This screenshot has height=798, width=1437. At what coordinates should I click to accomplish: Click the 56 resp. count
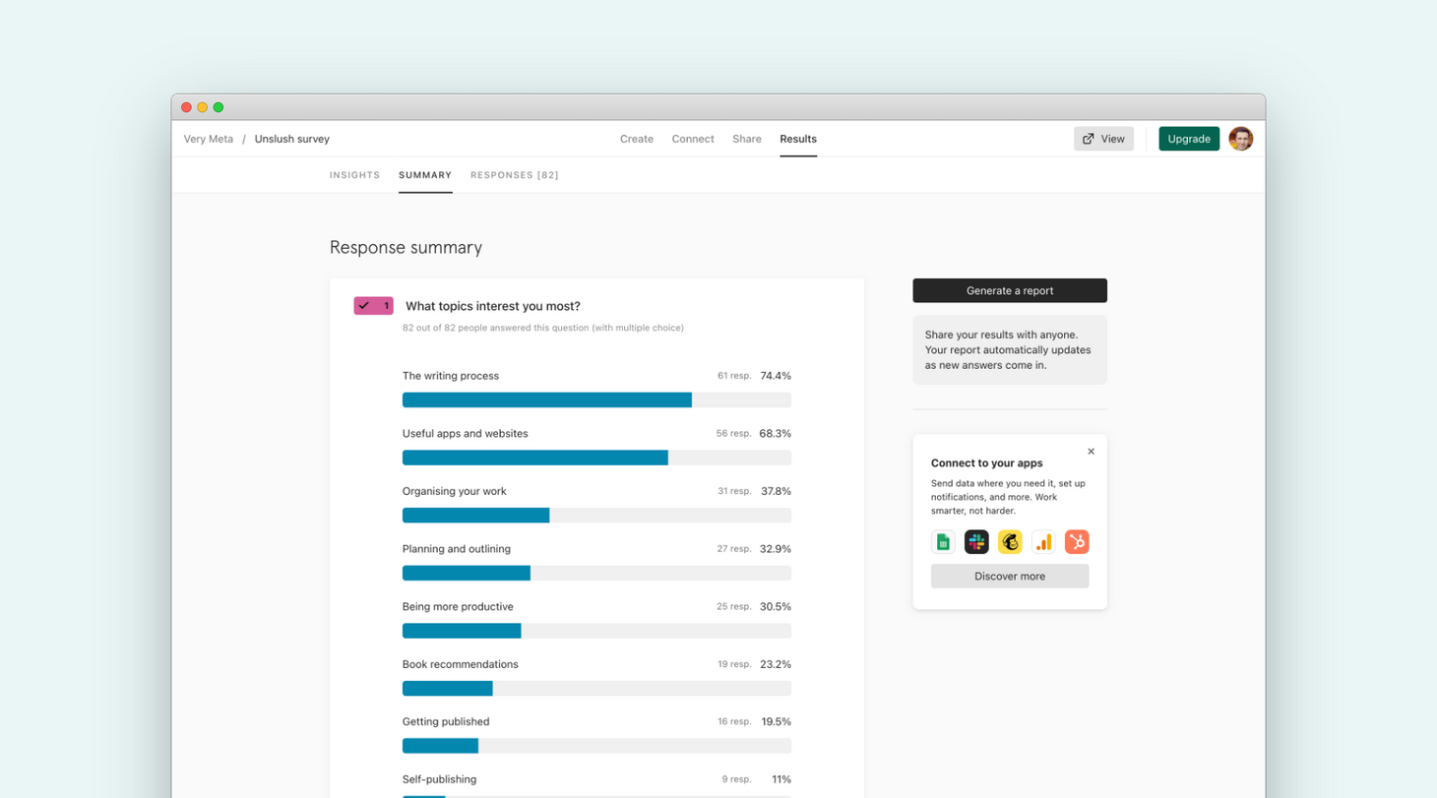click(x=733, y=433)
